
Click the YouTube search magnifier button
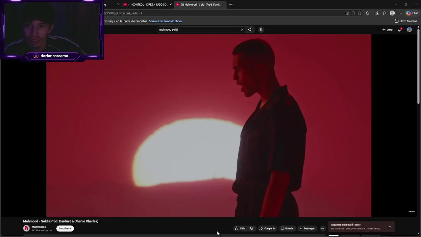250,30
